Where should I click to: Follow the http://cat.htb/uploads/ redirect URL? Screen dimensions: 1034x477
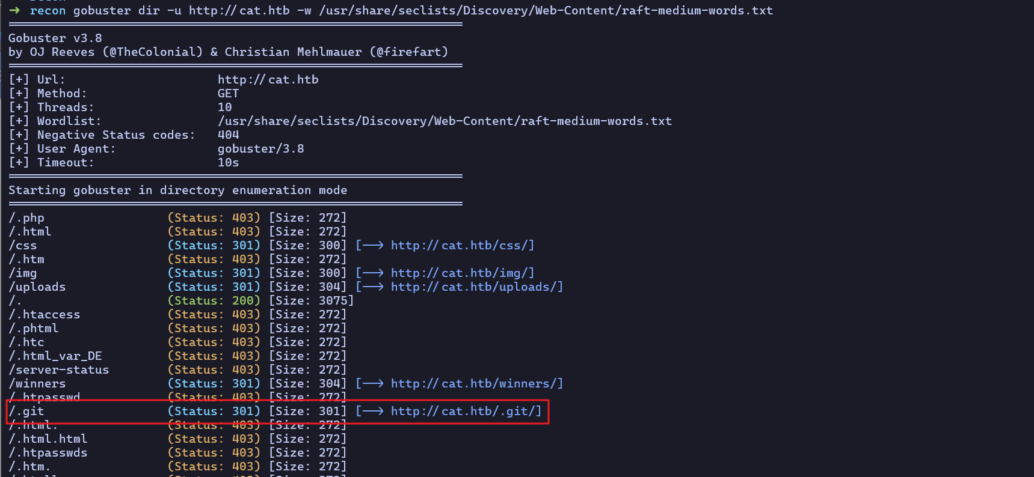(x=476, y=287)
